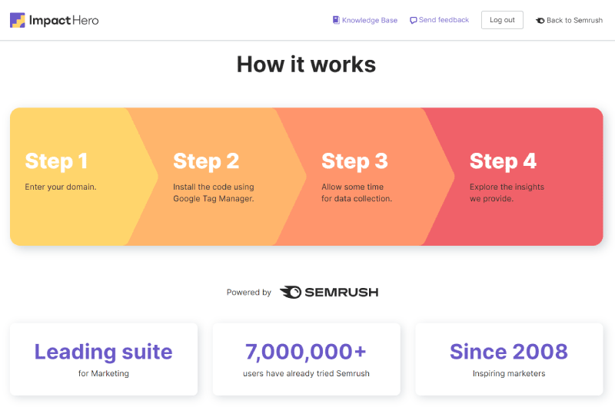Screen dimensions: 615x407
Task: Click the ImpactHero brand name text
Action: (64, 21)
